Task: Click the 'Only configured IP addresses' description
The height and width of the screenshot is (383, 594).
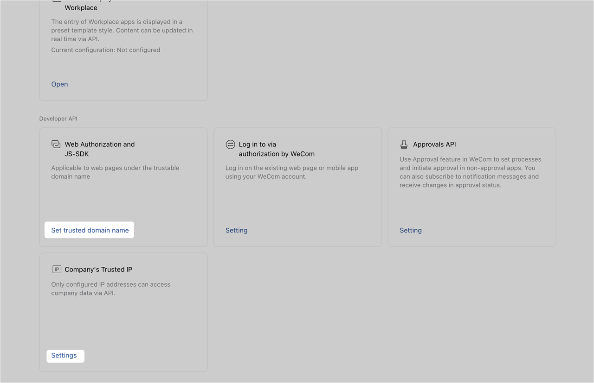Action: tap(110, 289)
